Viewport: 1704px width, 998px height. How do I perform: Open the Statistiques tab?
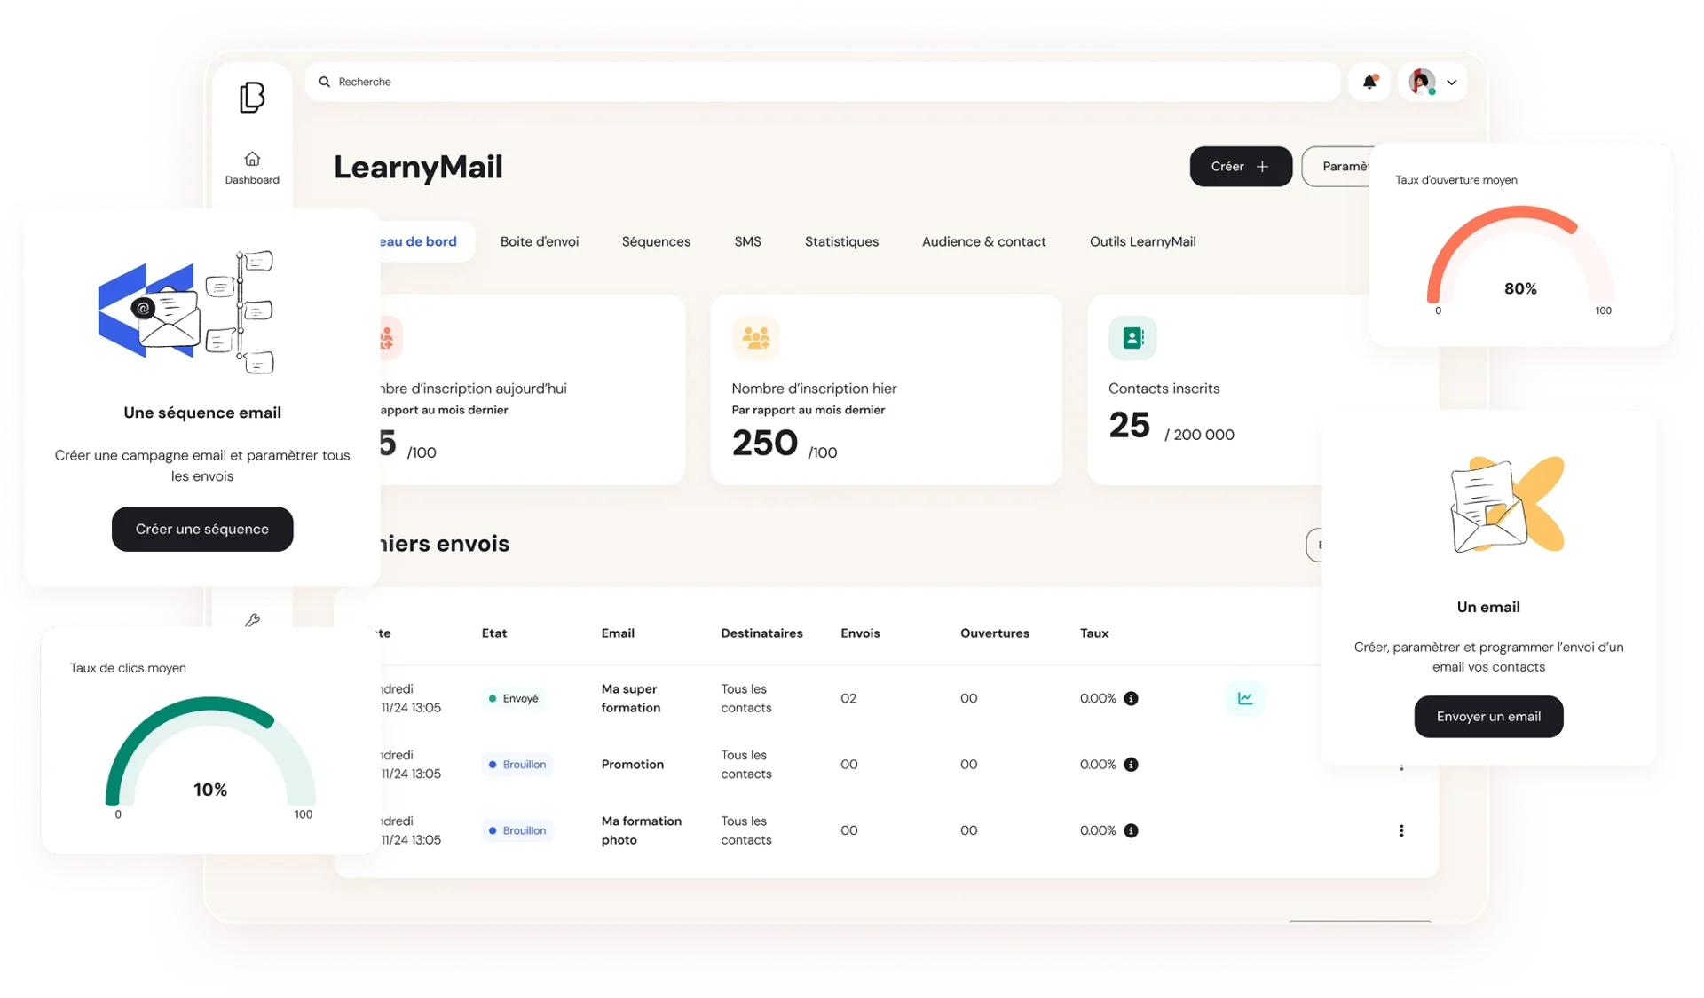(841, 241)
